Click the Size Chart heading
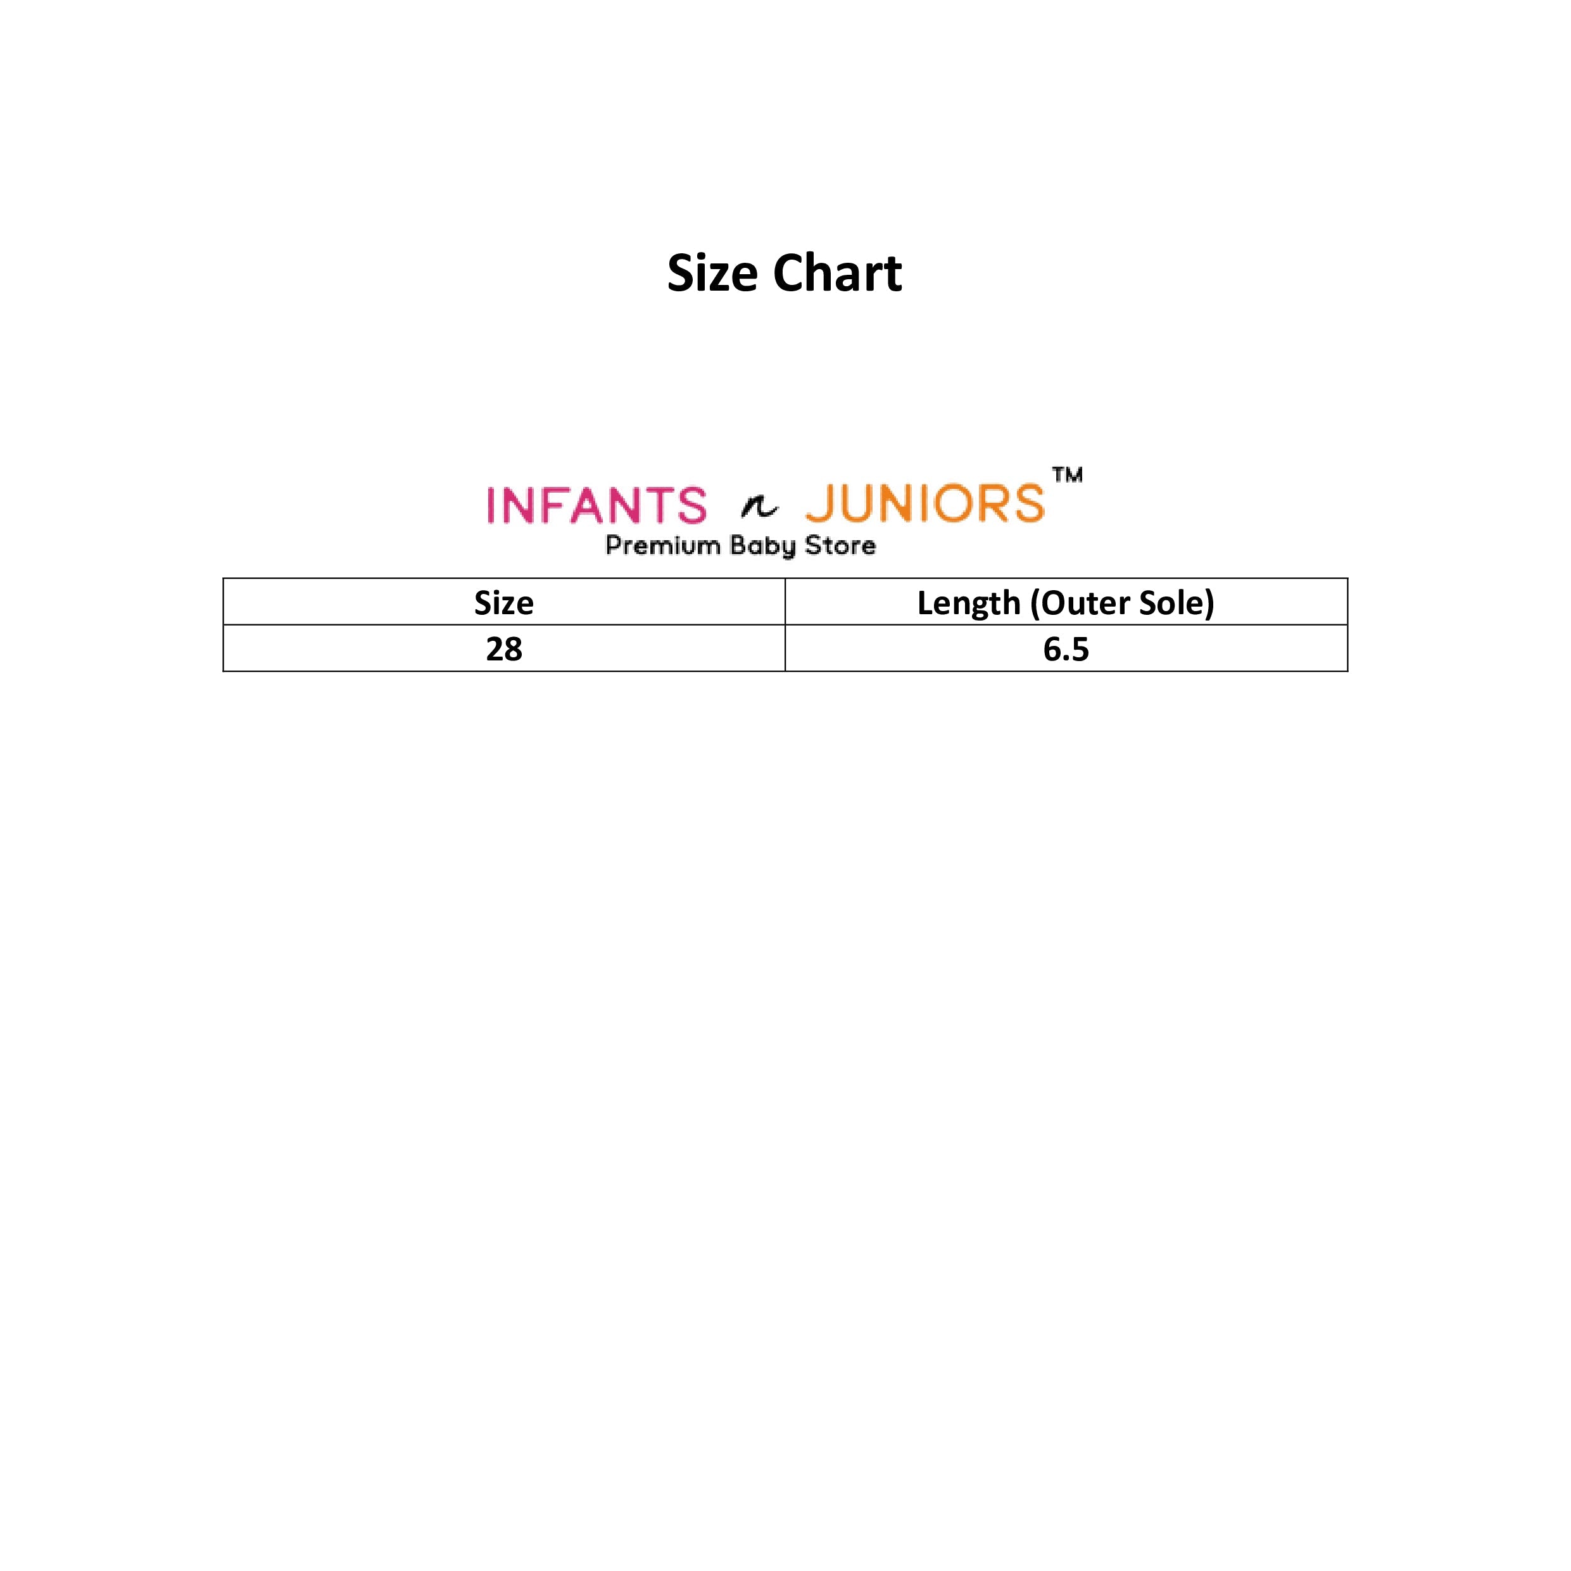The height and width of the screenshot is (1571, 1571). (x=785, y=272)
